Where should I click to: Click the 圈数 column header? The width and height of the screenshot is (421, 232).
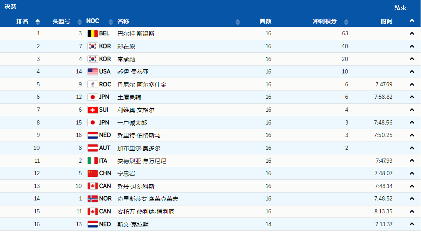266,21
